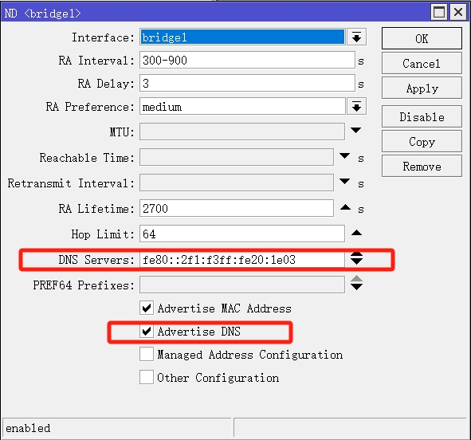Open the RA Preference dropdown
The height and width of the screenshot is (440, 471).
[356, 106]
